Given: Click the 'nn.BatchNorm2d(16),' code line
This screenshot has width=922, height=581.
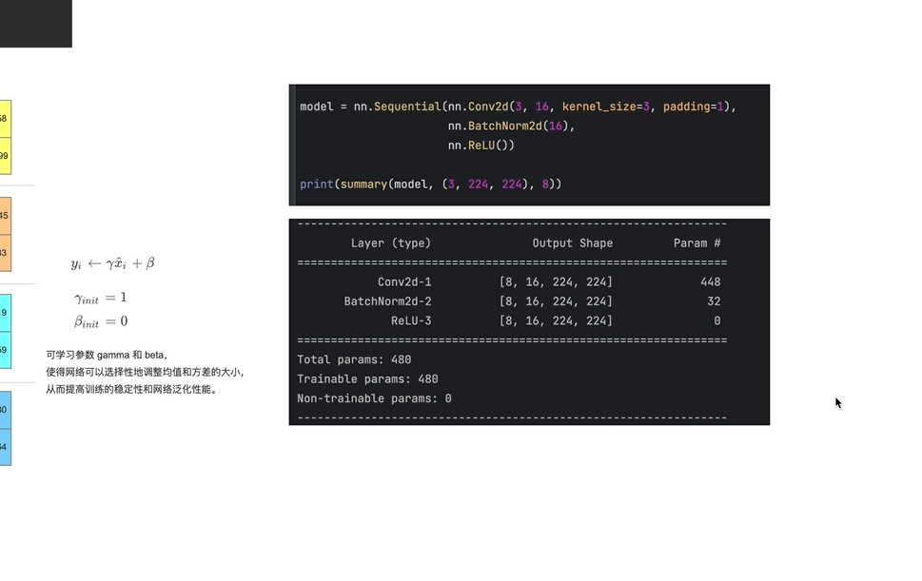Looking at the screenshot, I should pos(511,126).
